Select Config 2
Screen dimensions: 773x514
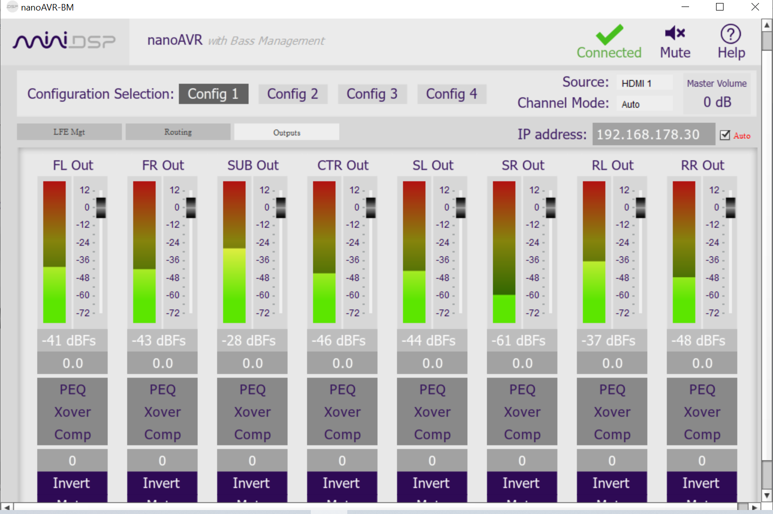pyautogui.click(x=293, y=94)
